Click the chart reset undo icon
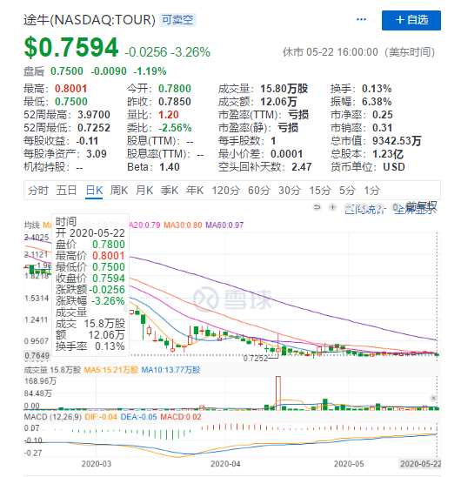The height and width of the screenshot is (477, 461). [317, 207]
